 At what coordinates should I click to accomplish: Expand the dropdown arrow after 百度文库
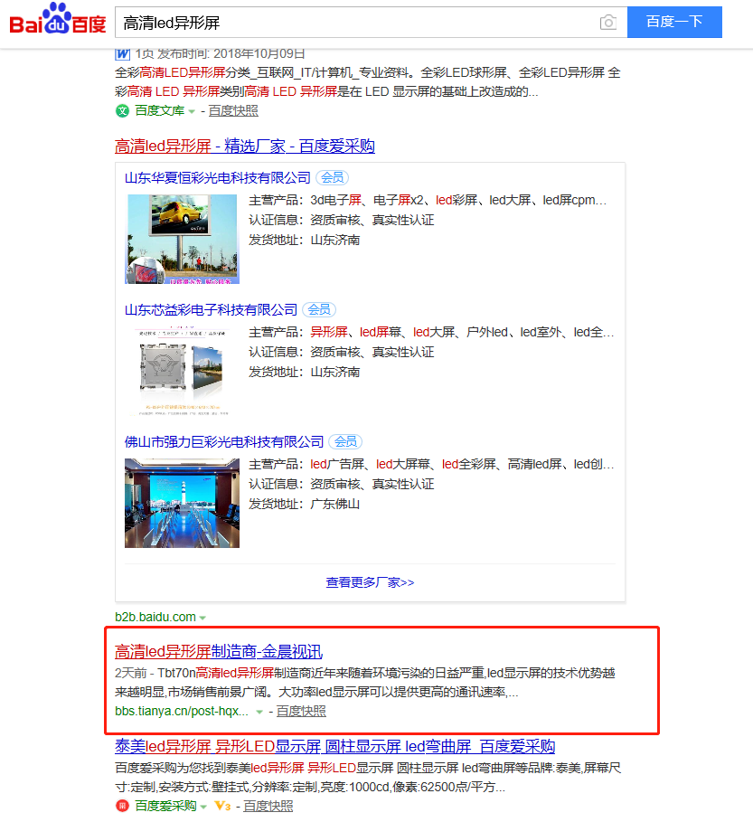click(192, 111)
